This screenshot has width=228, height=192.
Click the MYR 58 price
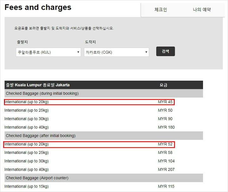point(165,153)
